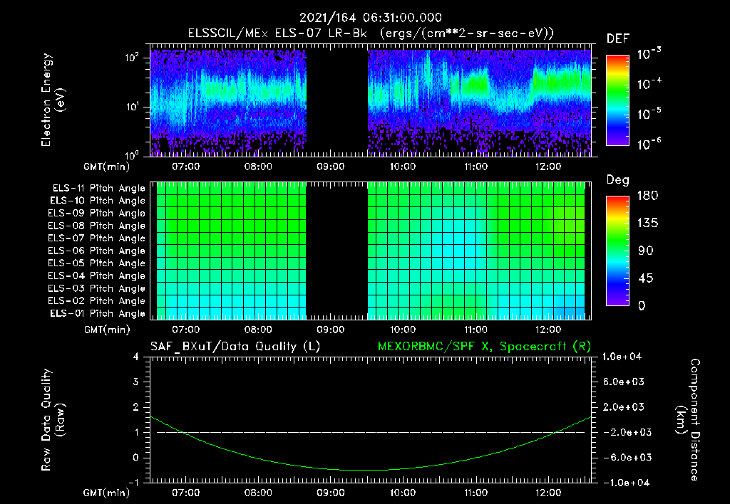Viewport: 730px width, 504px height.
Task: Click the Deg pitch angle color bar
Action: [617, 251]
